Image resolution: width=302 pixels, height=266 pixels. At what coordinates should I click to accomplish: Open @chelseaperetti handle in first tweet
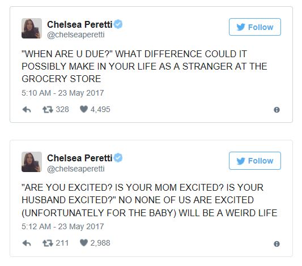pos(76,35)
